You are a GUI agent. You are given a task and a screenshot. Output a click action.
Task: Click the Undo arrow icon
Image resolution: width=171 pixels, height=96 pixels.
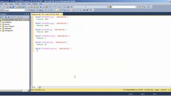(x=50, y=7)
